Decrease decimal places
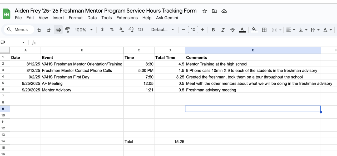 point(121,30)
